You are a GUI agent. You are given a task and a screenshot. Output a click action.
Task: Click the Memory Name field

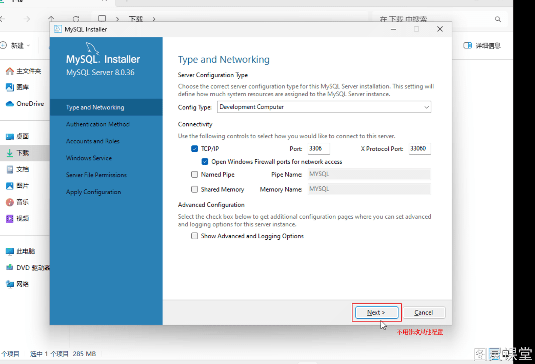point(369,189)
